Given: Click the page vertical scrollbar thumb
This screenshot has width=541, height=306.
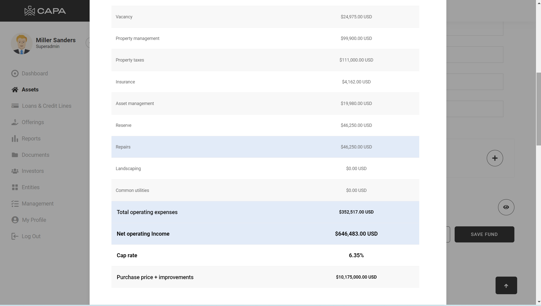Looking at the screenshot, I should 538,109.
